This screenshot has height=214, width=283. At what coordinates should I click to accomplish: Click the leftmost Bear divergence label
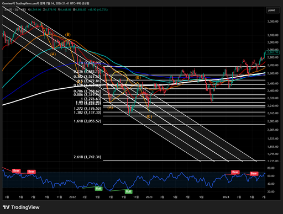(16, 171)
